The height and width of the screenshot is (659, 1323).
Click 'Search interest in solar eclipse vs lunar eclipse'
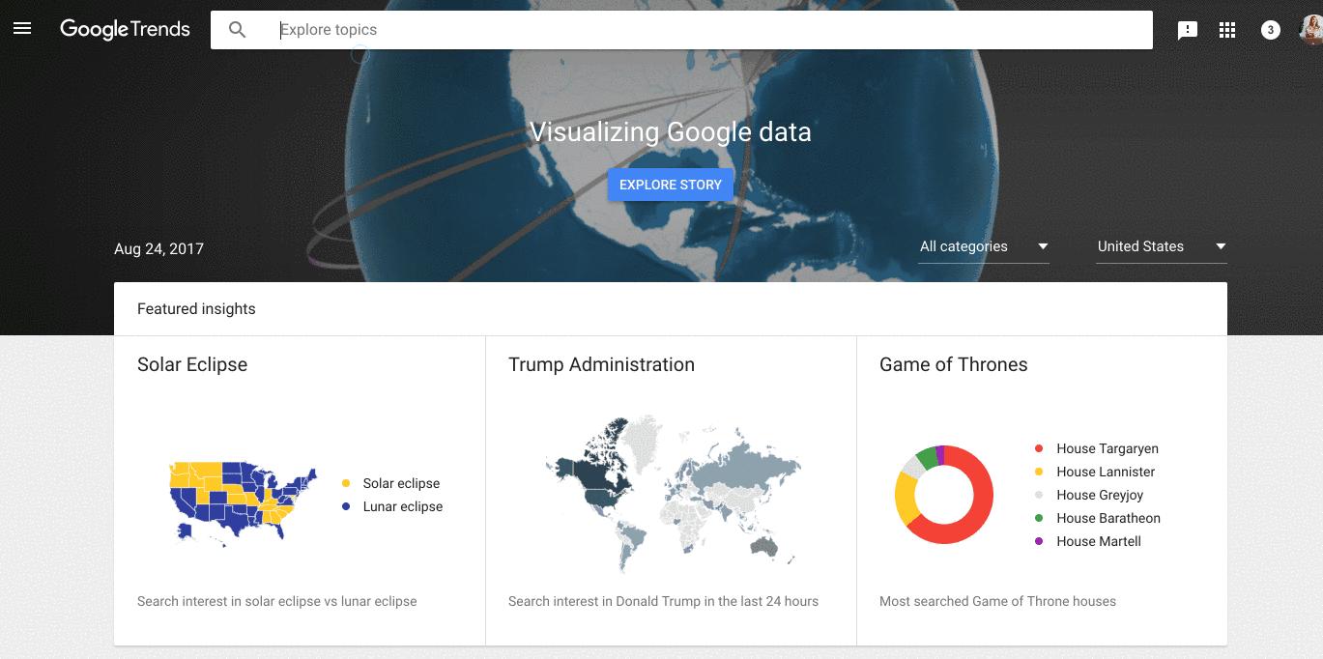pyautogui.click(x=277, y=601)
